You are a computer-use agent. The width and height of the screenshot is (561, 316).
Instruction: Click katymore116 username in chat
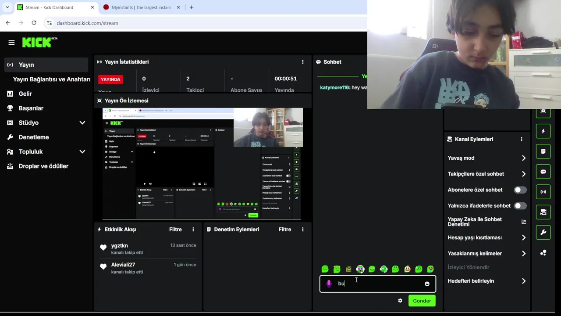click(x=334, y=88)
